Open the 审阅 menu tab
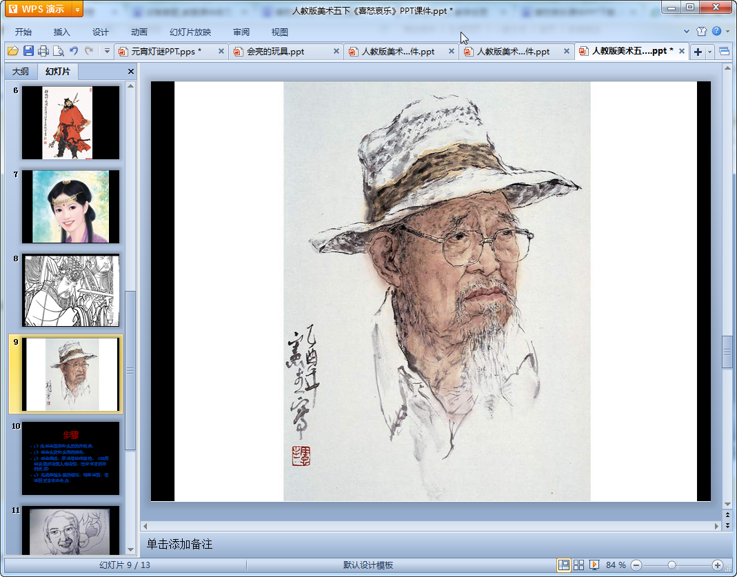737x577 pixels. pos(241,32)
